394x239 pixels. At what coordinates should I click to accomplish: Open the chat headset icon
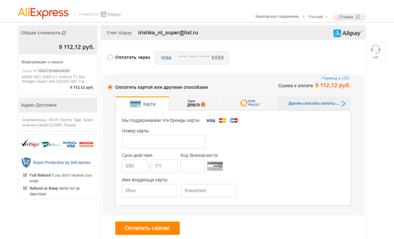[376, 49]
